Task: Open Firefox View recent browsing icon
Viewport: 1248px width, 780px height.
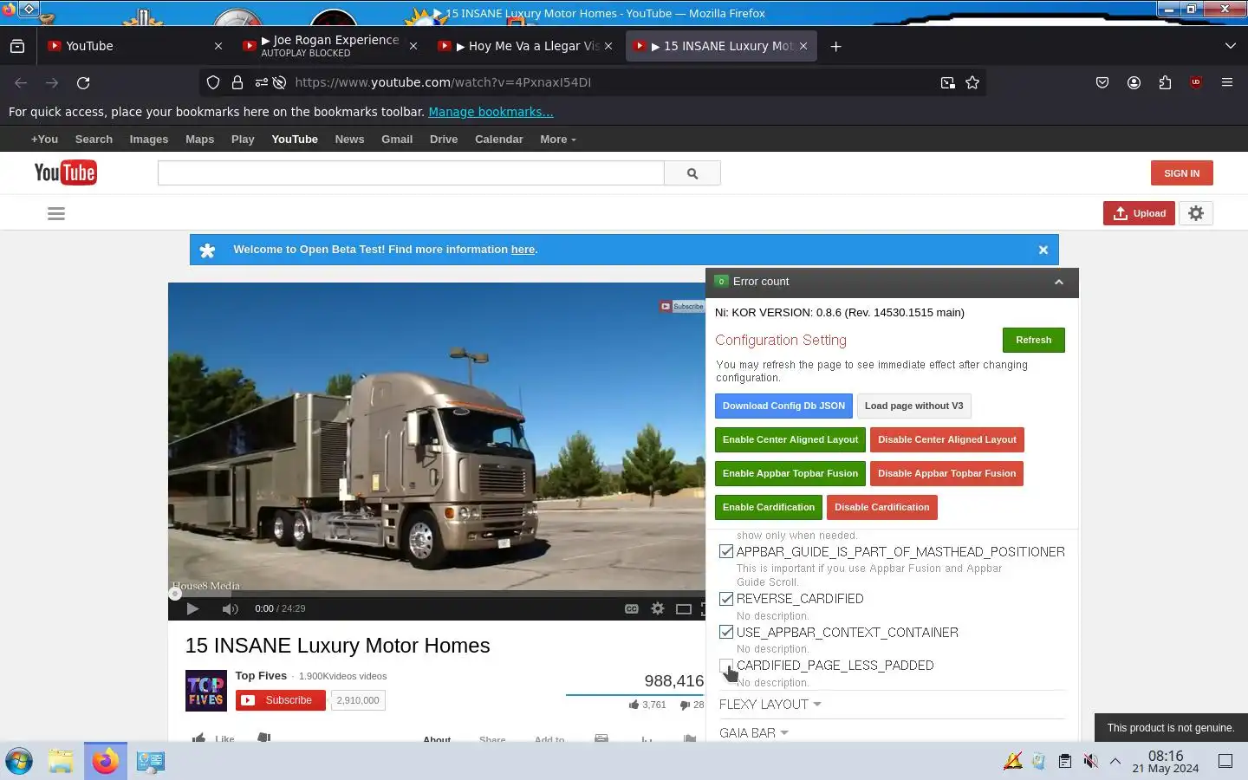Action: tap(17, 46)
